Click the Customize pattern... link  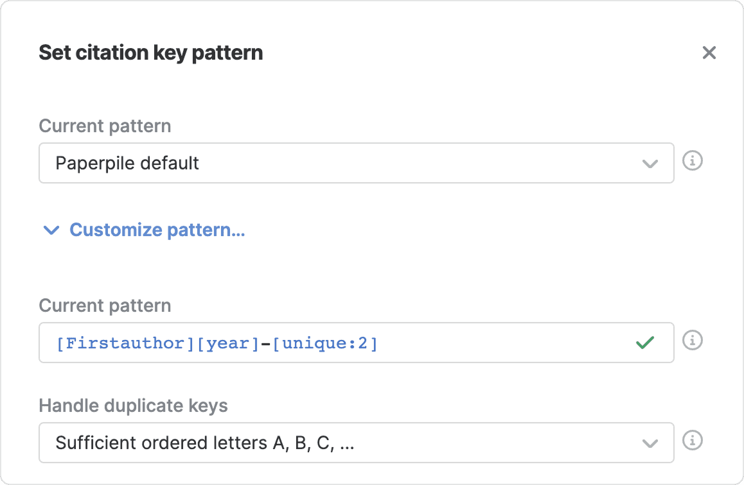coord(157,230)
